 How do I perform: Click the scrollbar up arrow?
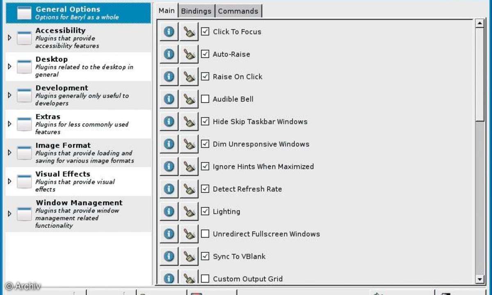480,24
